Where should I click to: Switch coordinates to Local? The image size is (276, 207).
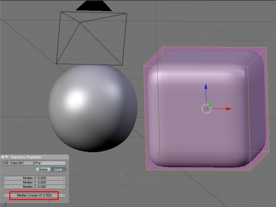click(58, 169)
